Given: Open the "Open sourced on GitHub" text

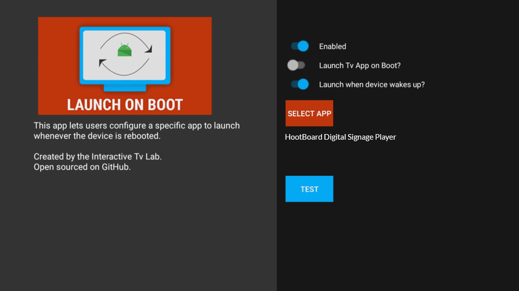Looking at the screenshot, I should coord(82,167).
